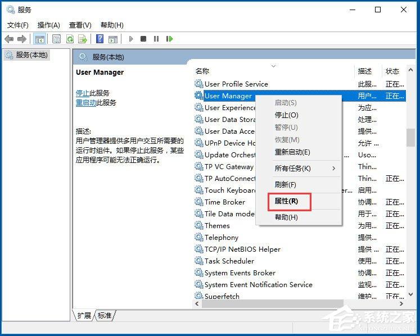Select the Themes service name
Image resolution: width=420 pixels, height=336 pixels.
pyautogui.click(x=217, y=225)
